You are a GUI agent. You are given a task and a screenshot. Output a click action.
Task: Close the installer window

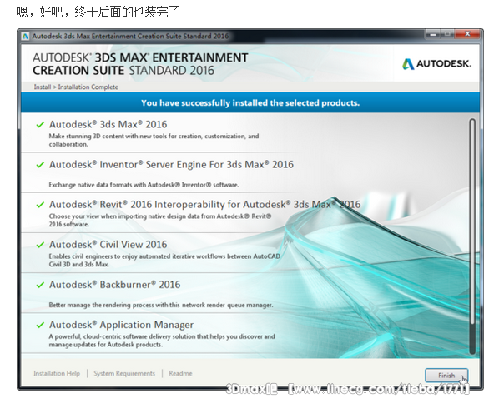[467, 34]
